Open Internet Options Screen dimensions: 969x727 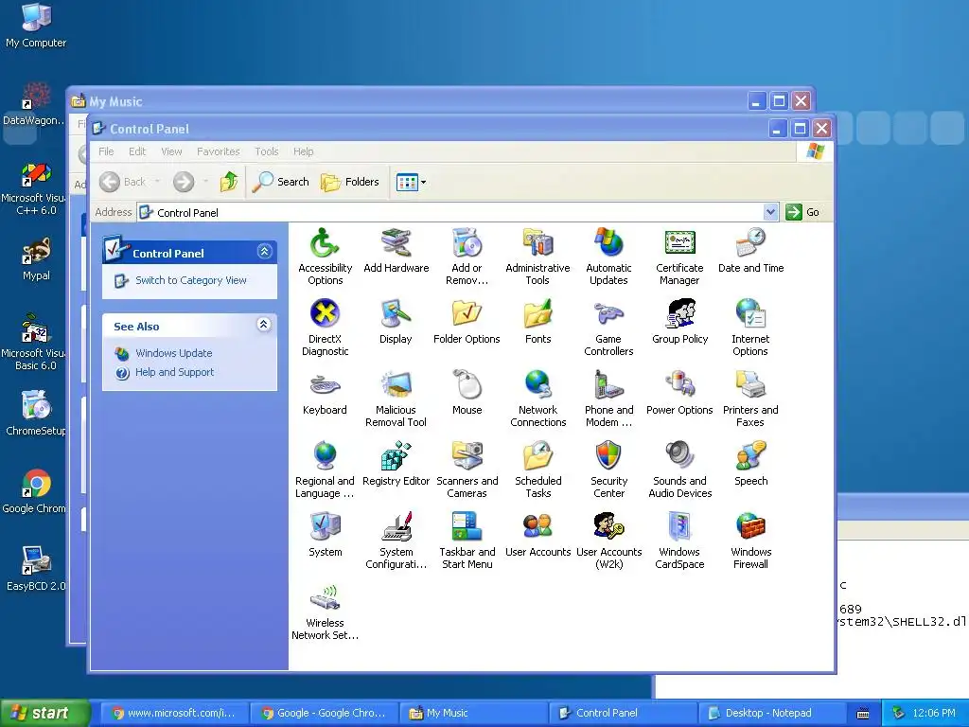(x=750, y=327)
